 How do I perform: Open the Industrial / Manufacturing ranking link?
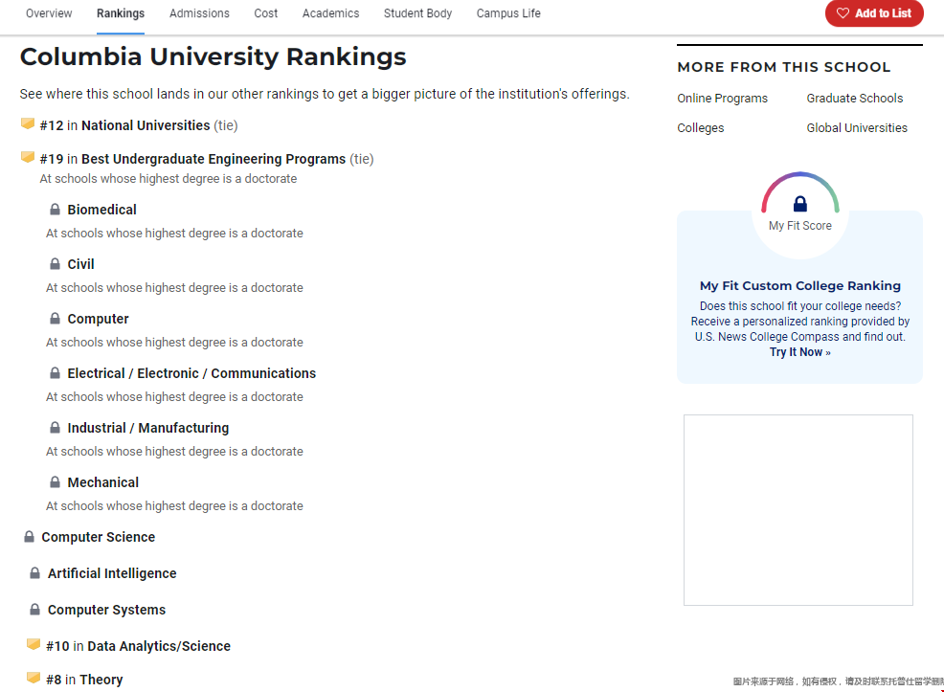(x=148, y=428)
